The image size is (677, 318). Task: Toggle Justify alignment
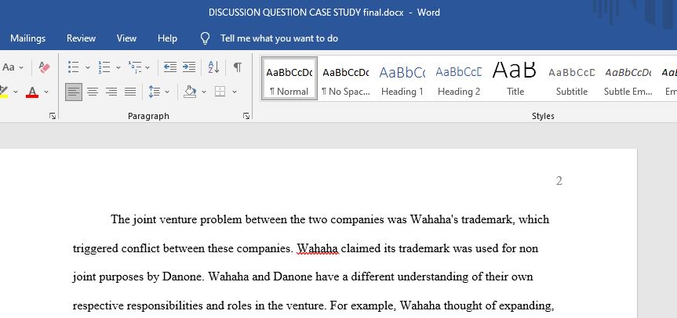pyautogui.click(x=130, y=92)
